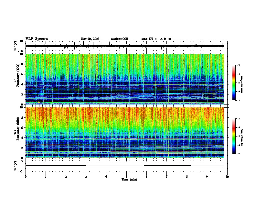This screenshot has width=256, height=198.
Task: Click time axis tick label "9"
Action: point(207,177)
